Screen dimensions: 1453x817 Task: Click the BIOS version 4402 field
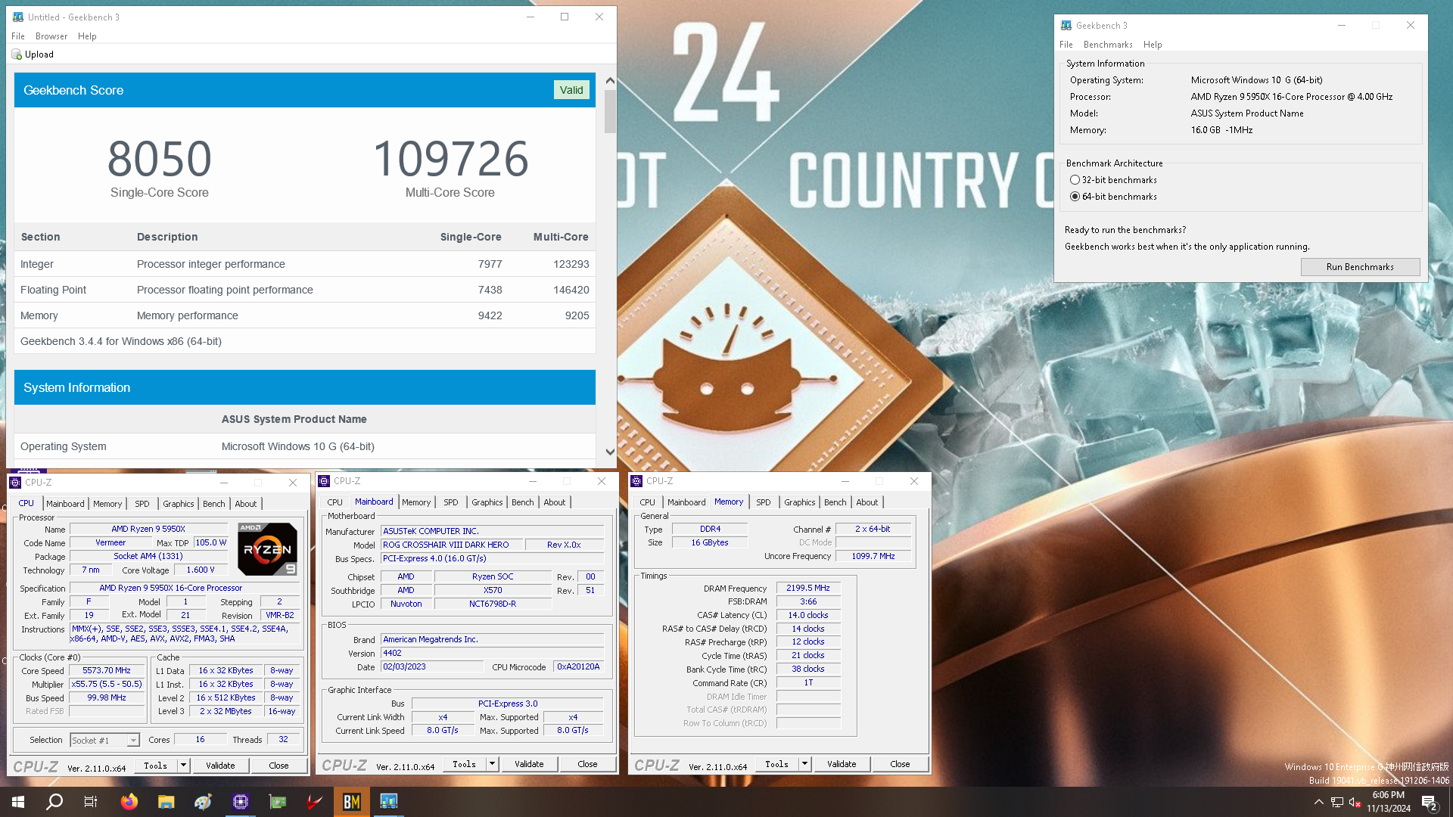tap(493, 654)
